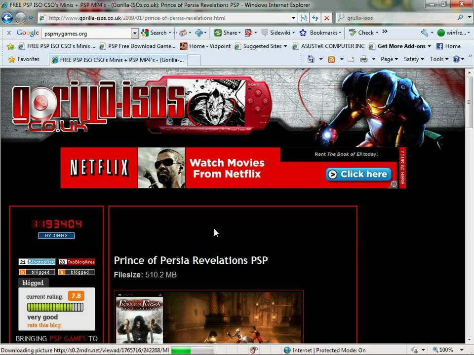Select the FREE PSP ISO CSO's Minis tab
Viewport: 474px width, 355px height.
118,60
